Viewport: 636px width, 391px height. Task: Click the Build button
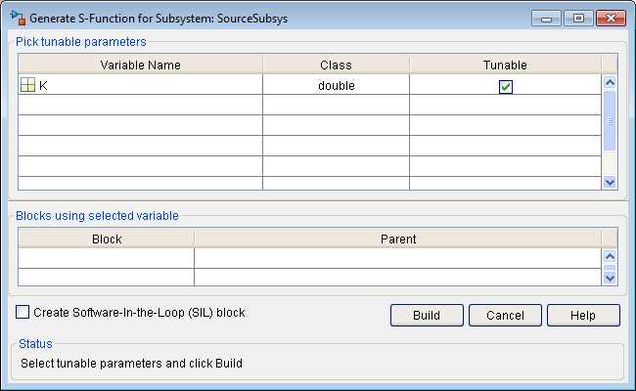(426, 316)
